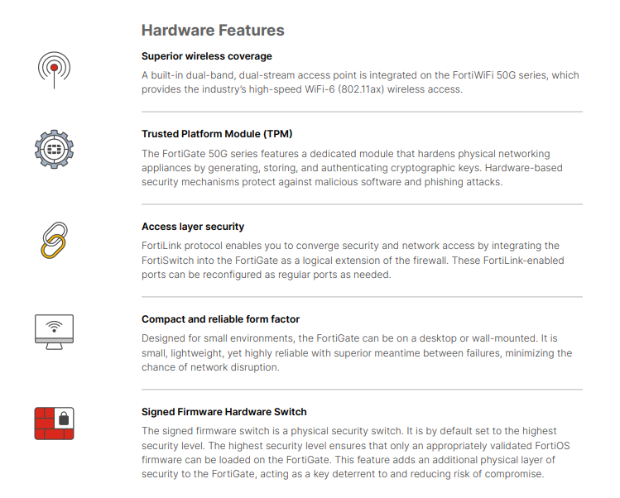The image size is (620, 498).
Task: Click the divider line below TPM section
Action: (x=362, y=204)
